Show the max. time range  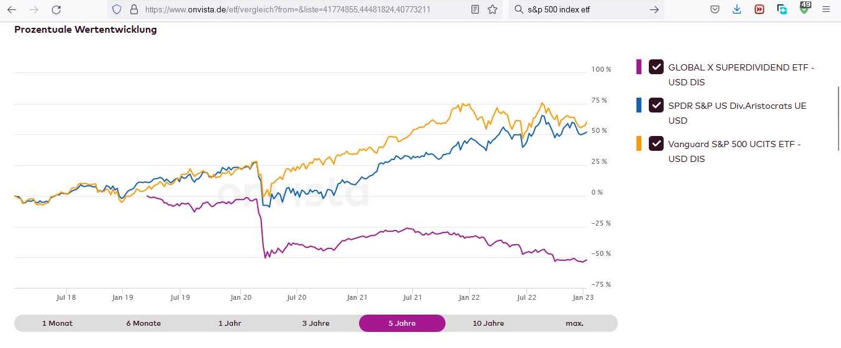tap(574, 323)
